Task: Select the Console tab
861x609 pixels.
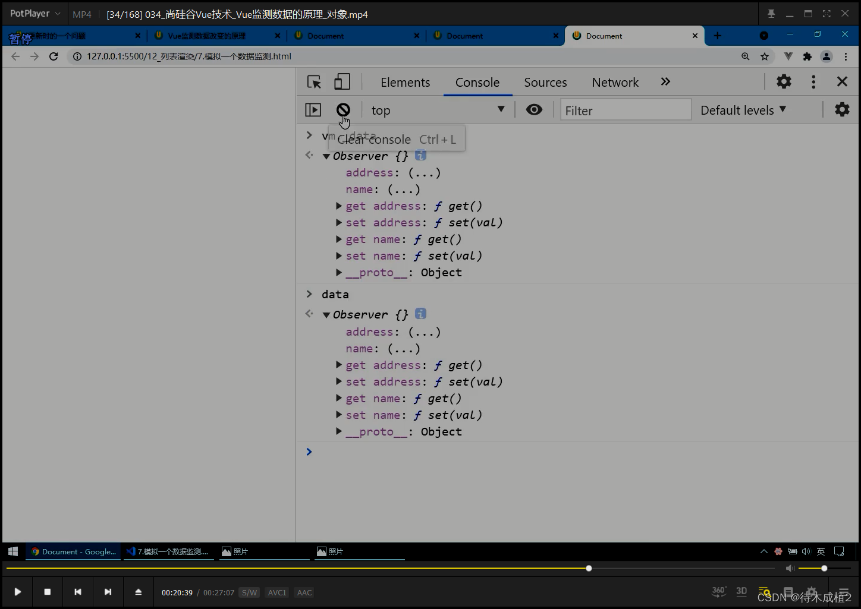Action: coord(477,82)
